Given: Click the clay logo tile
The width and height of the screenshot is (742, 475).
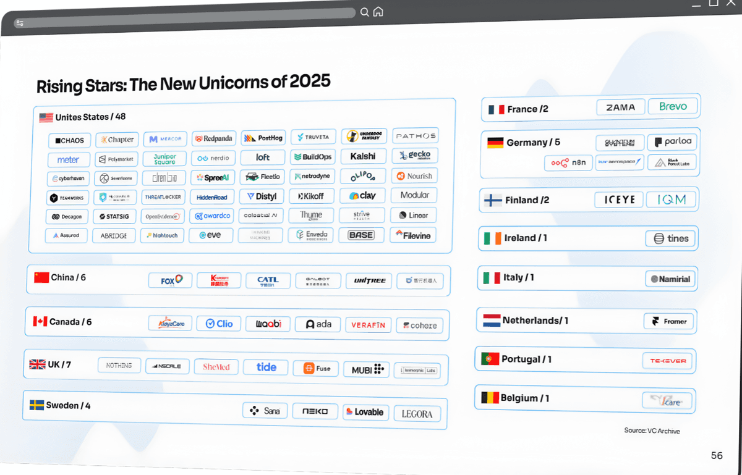Looking at the screenshot, I should pos(362,195).
